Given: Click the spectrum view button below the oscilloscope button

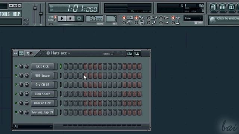Looking at the screenshot, I should click(x=26, y=23).
